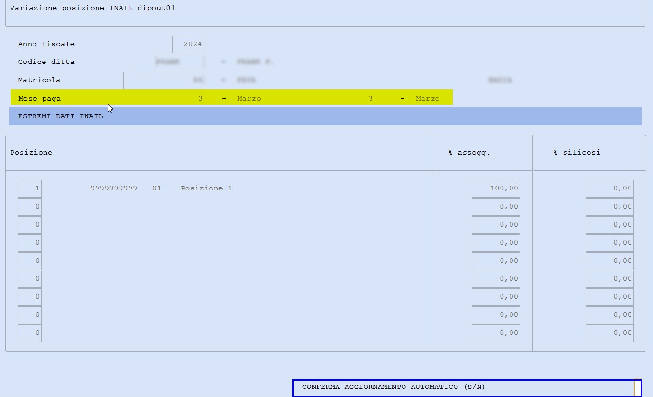Click the Posizione field containing 1
The height and width of the screenshot is (397, 653).
point(30,188)
